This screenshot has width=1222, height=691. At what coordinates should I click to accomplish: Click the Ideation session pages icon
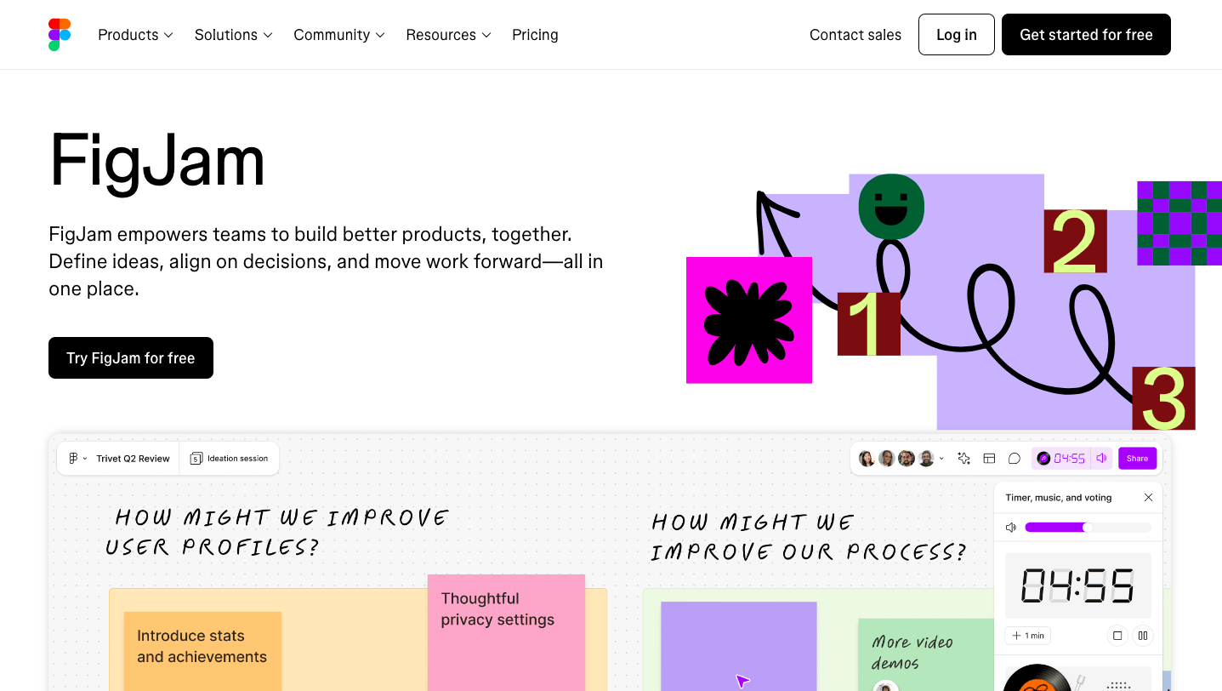(x=196, y=459)
